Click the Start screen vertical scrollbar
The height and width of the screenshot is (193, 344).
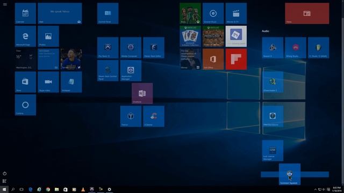[343, 93]
